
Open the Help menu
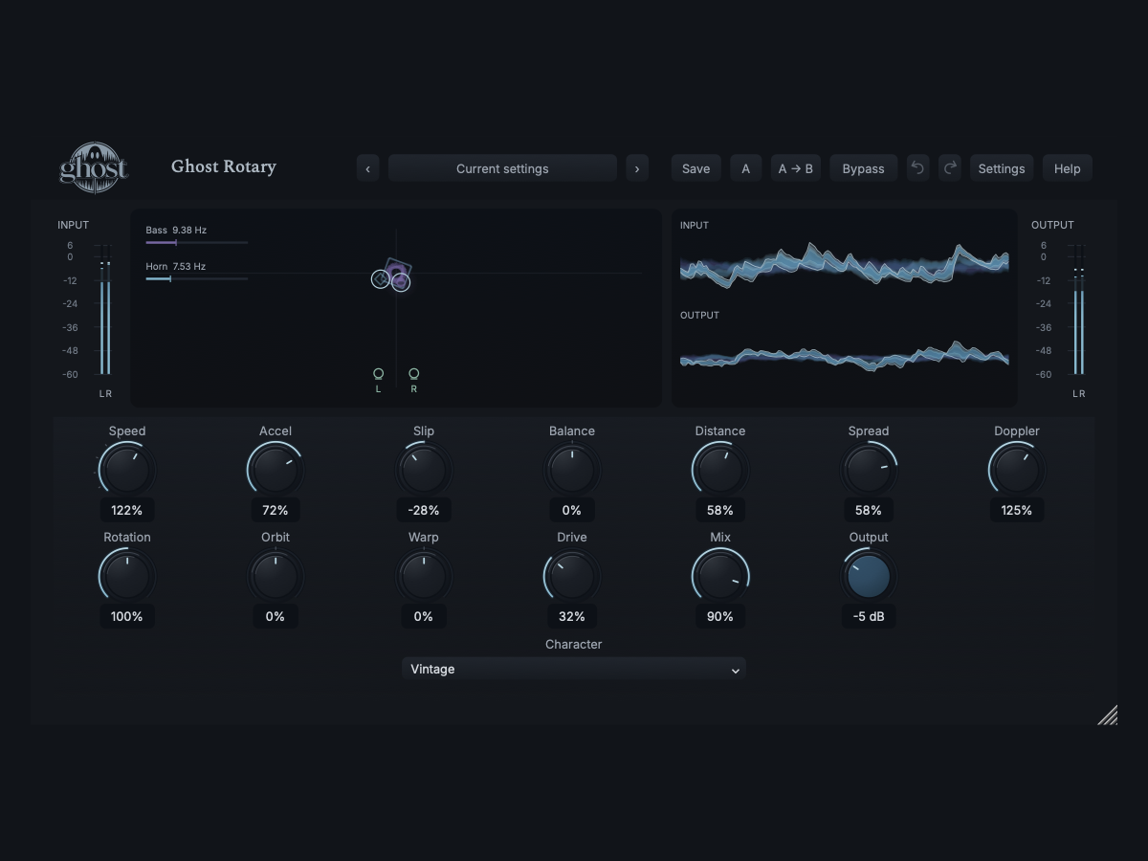coord(1068,168)
